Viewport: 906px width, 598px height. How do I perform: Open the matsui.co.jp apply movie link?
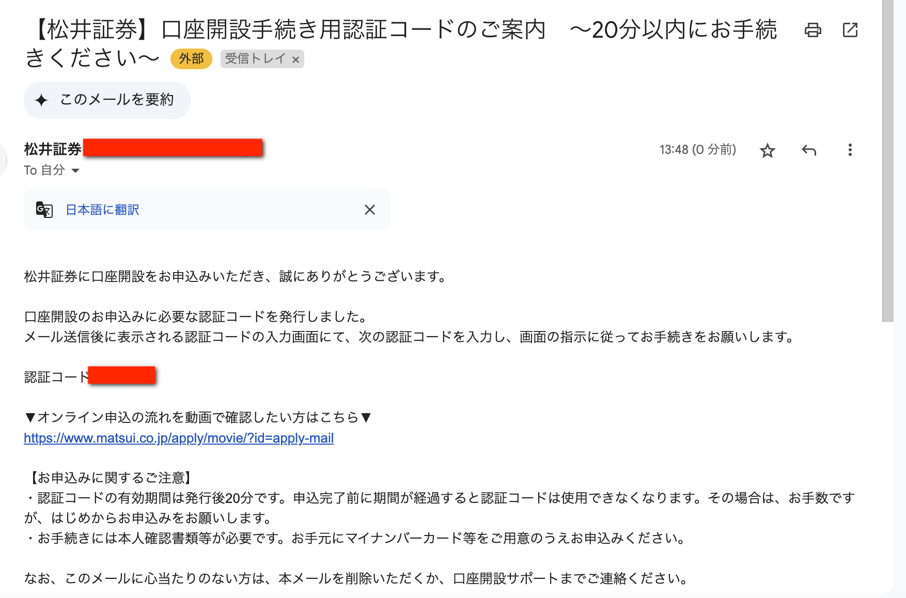point(178,438)
